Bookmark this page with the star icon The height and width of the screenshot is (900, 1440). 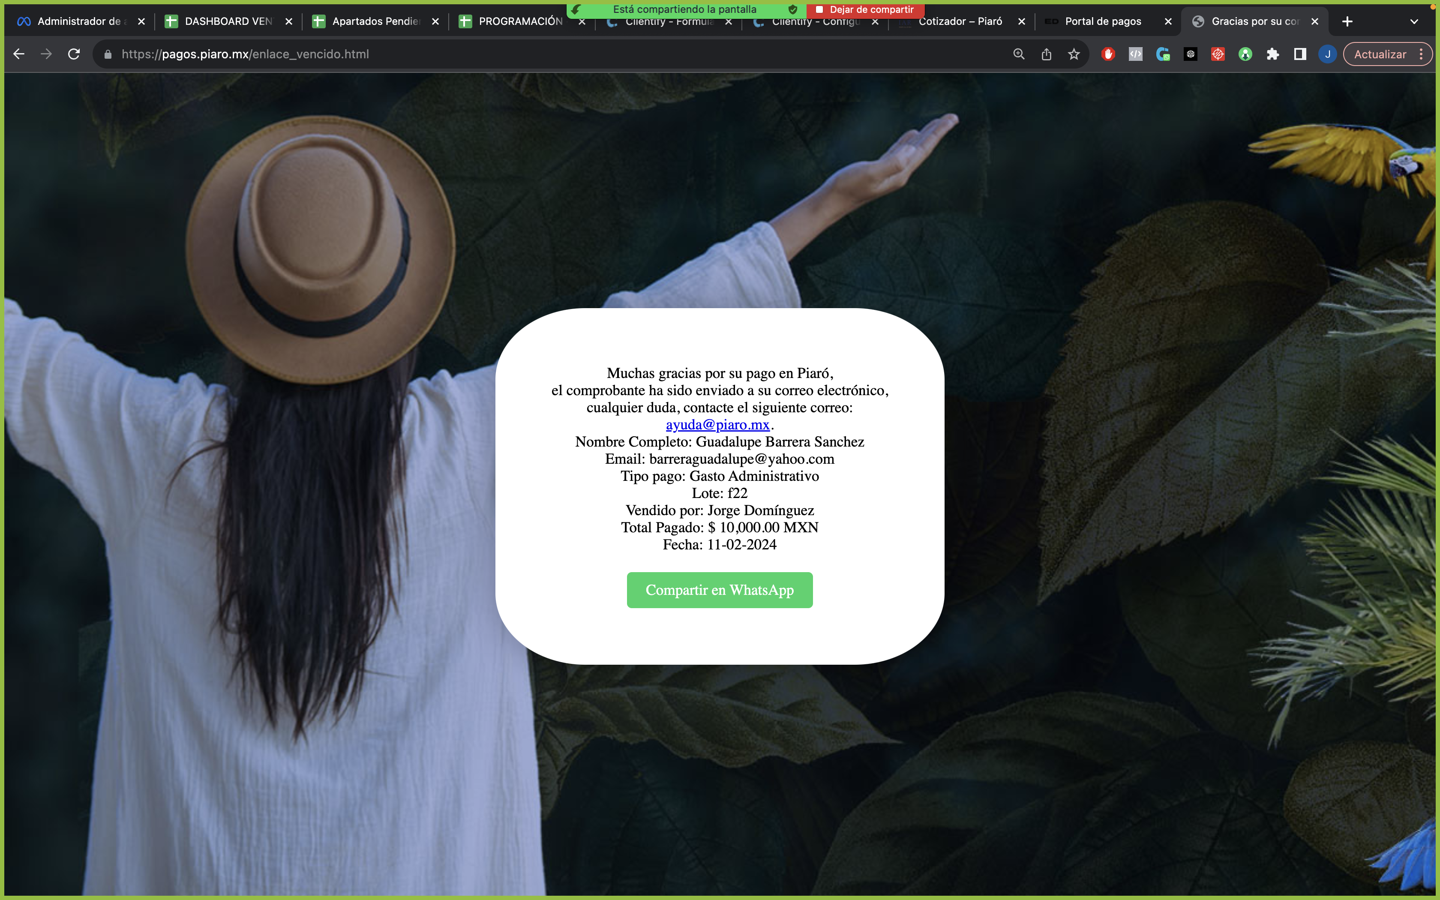pyautogui.click(x=1074, y=54)
